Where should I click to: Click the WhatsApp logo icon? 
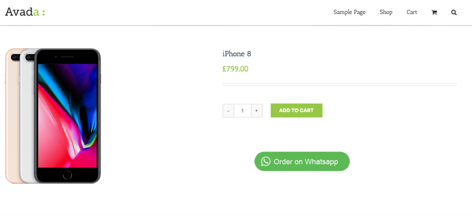[265, 161]
